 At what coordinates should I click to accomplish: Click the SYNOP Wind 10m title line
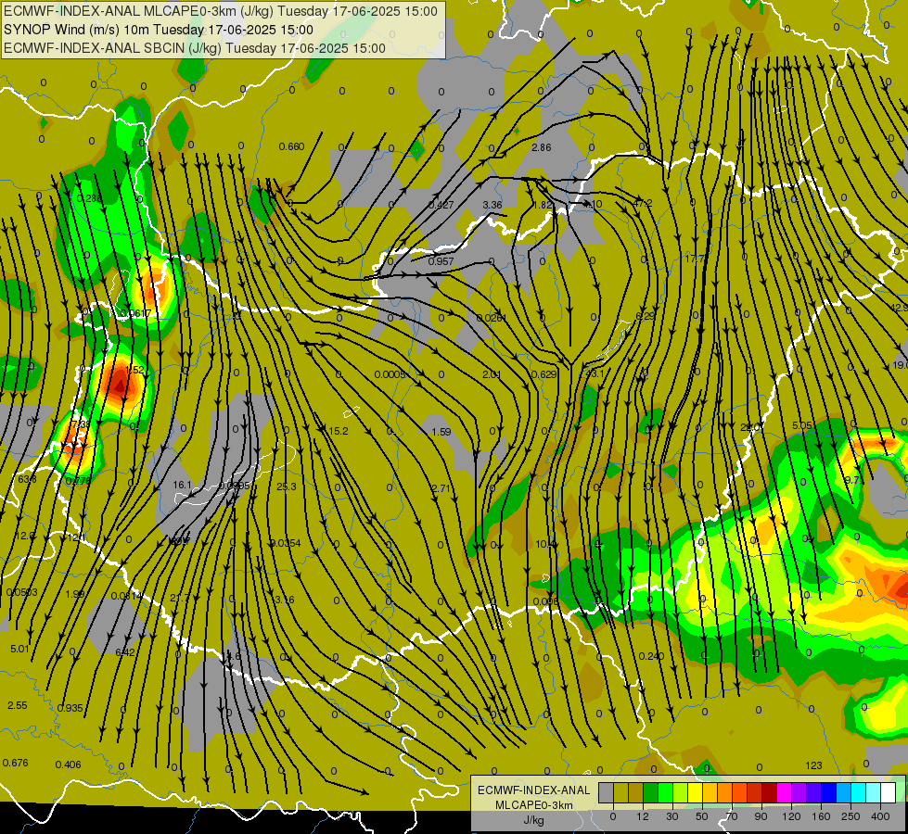[x=158, y=30]
